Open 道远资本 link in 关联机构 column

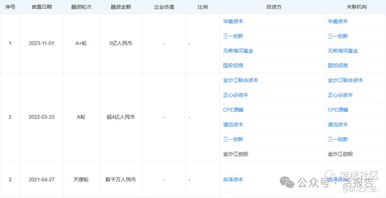coord(338,125)
